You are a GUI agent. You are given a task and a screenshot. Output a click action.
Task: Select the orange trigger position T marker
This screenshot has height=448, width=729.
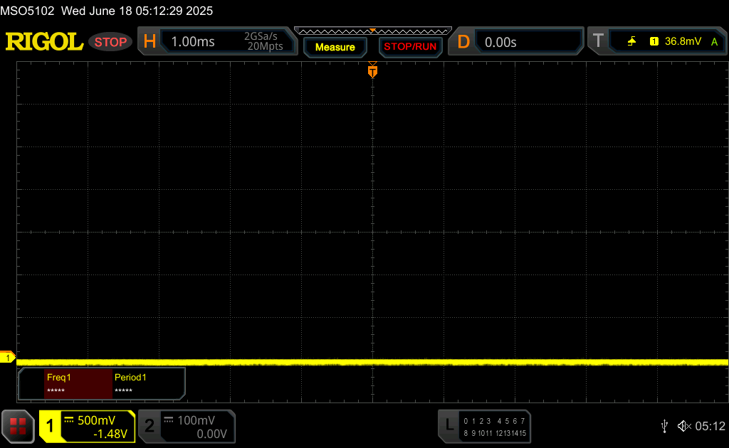(372, 70)
